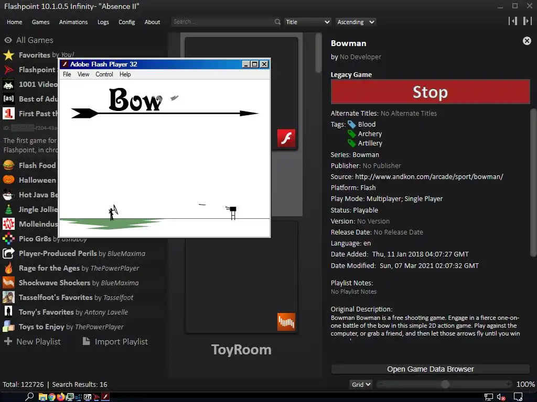The image size is (537, 402).
Task: Go to the Config page
Action: 127,22
